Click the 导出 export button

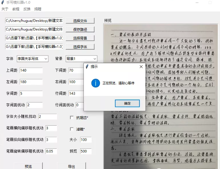point(71,166)
